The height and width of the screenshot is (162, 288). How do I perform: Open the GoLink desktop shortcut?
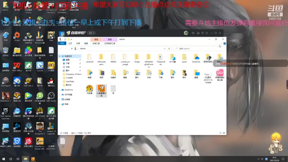[x=40, y=67]
